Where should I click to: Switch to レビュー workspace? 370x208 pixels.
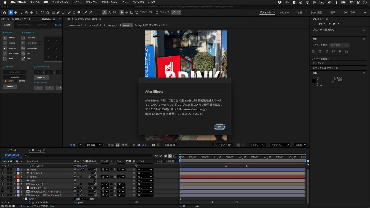pos(284,12)
